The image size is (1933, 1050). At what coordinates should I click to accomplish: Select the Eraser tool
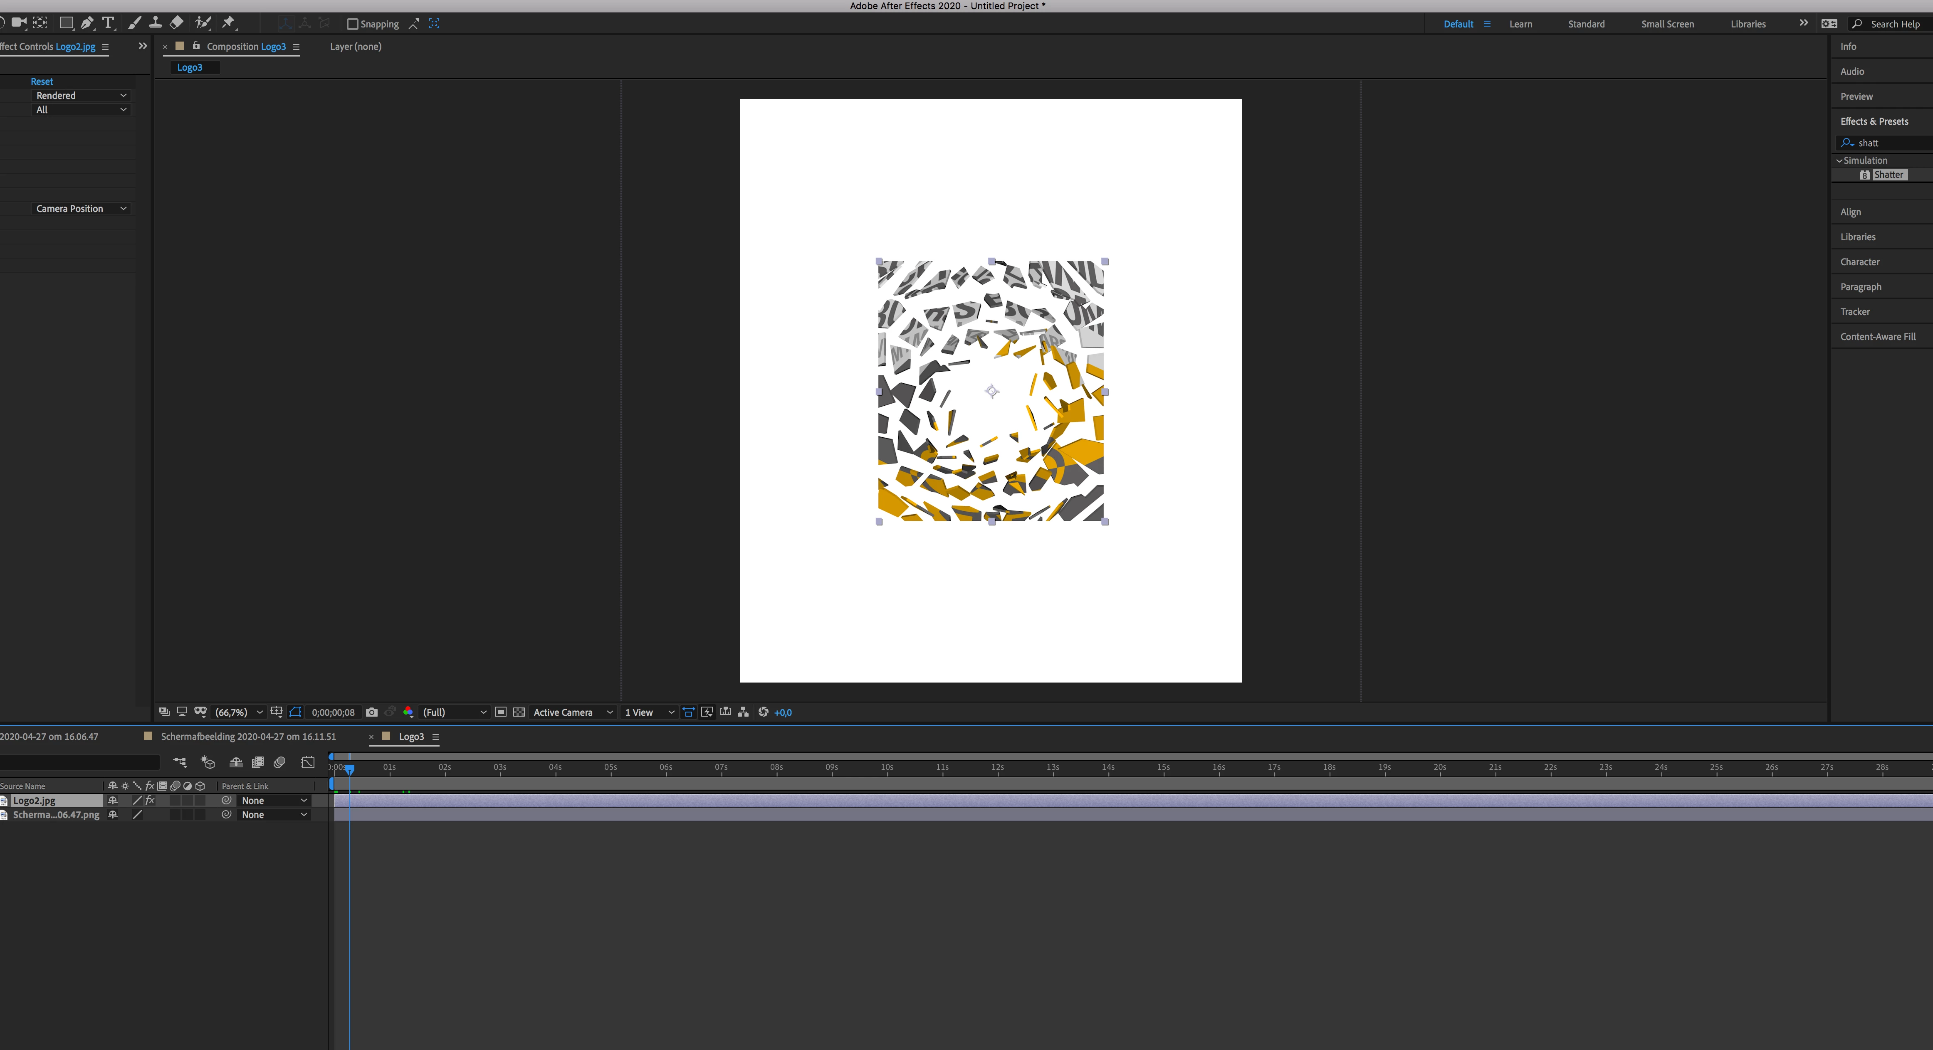(x=176, y=23)
